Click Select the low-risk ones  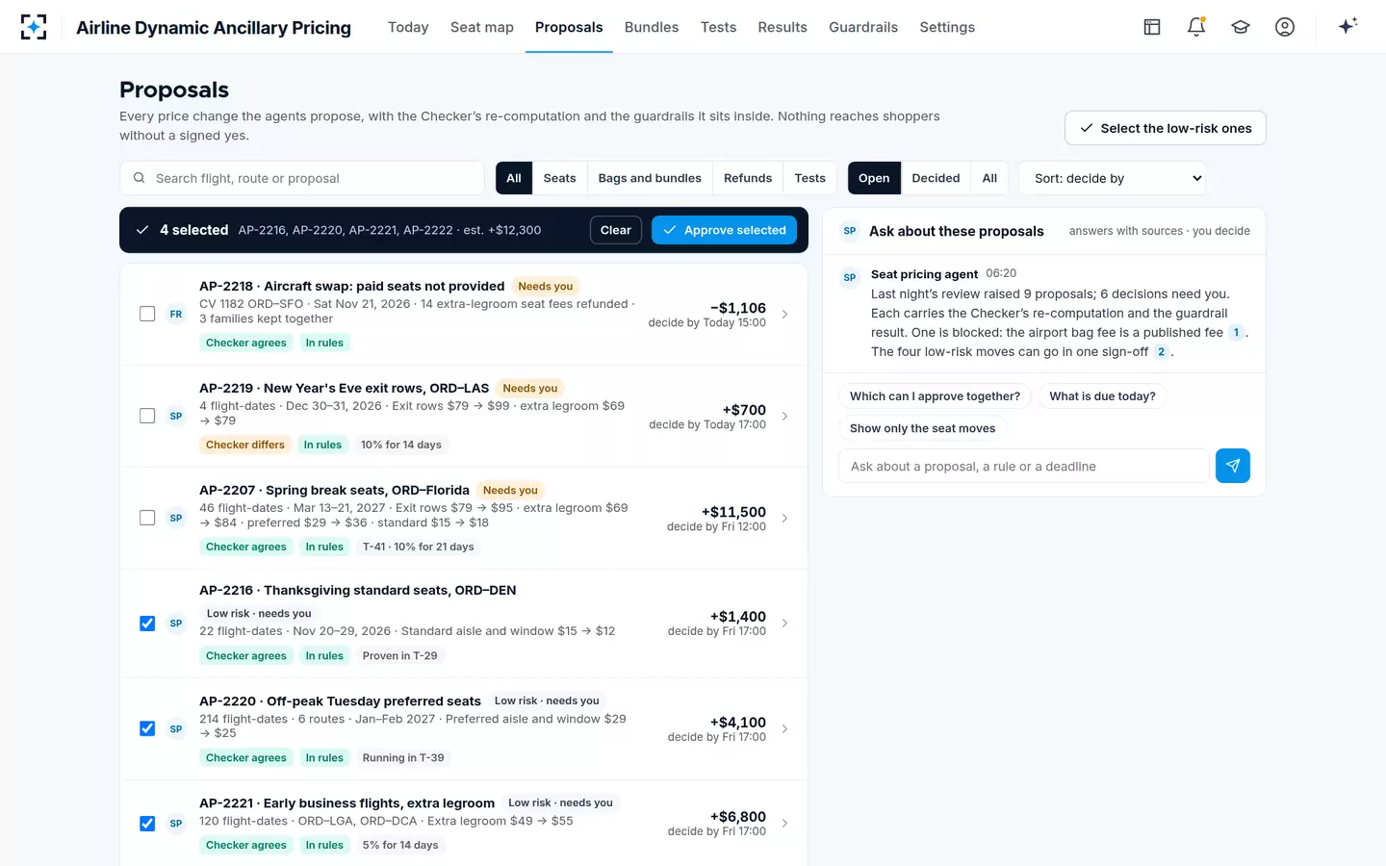pyautogui.click(x=1165, y=128)
